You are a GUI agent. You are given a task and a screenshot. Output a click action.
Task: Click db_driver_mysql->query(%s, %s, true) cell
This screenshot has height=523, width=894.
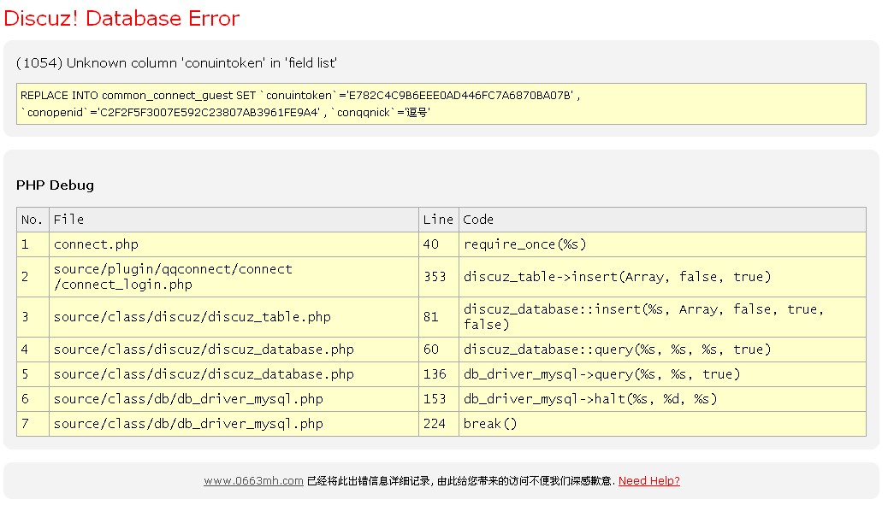point(662,374)
